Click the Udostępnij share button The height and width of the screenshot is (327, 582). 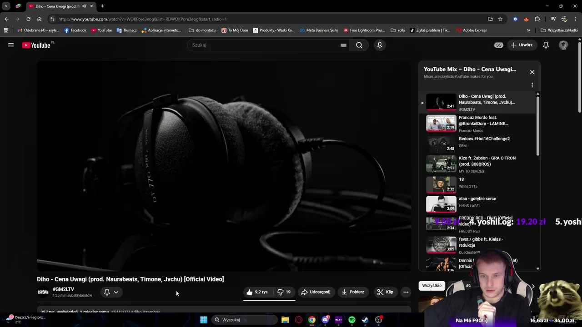[316, 292]
